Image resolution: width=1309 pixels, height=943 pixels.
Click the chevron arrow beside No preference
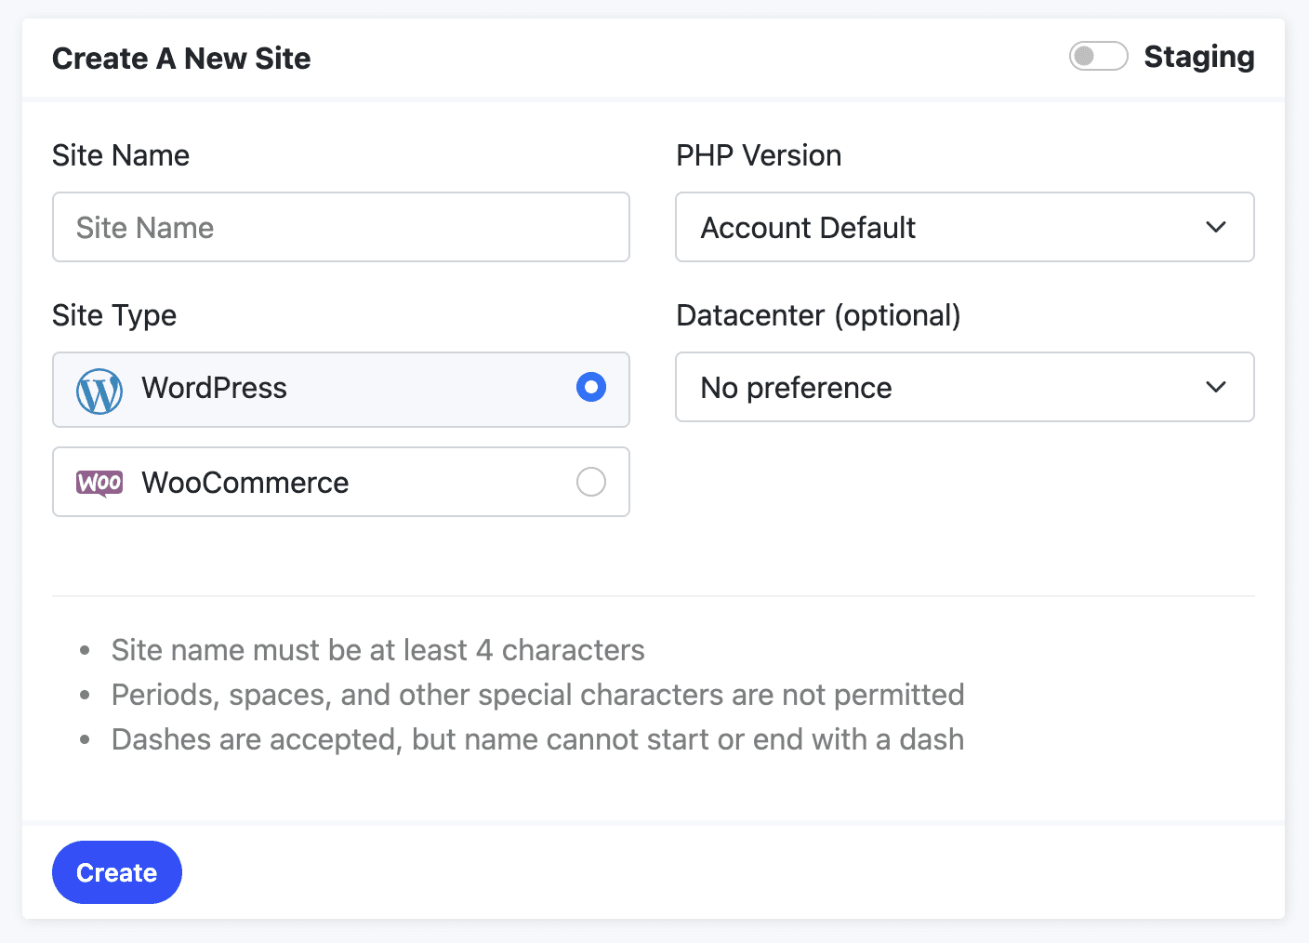tap(1215, 387)
